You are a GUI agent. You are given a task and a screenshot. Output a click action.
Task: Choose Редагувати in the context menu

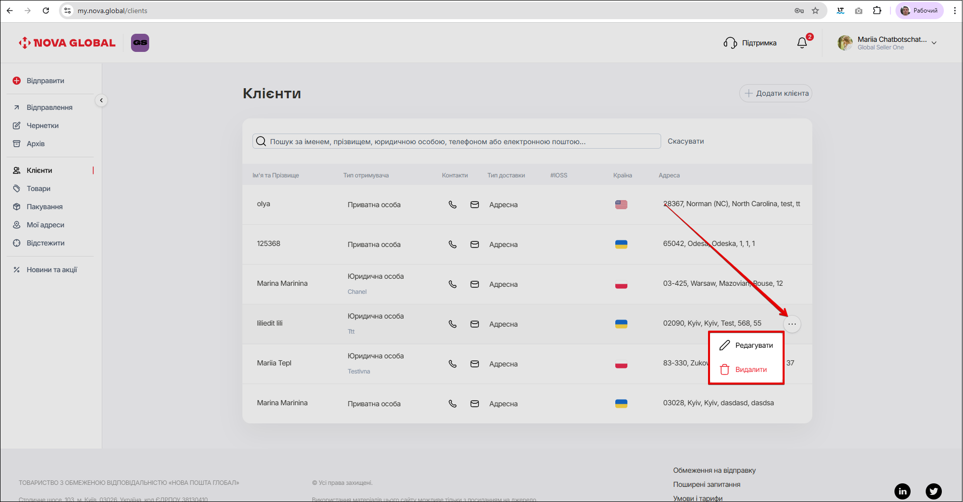746,345
